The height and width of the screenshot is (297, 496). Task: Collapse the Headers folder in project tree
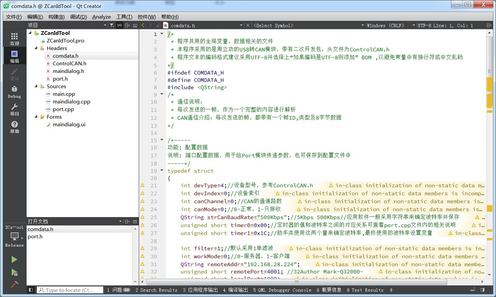36,48
